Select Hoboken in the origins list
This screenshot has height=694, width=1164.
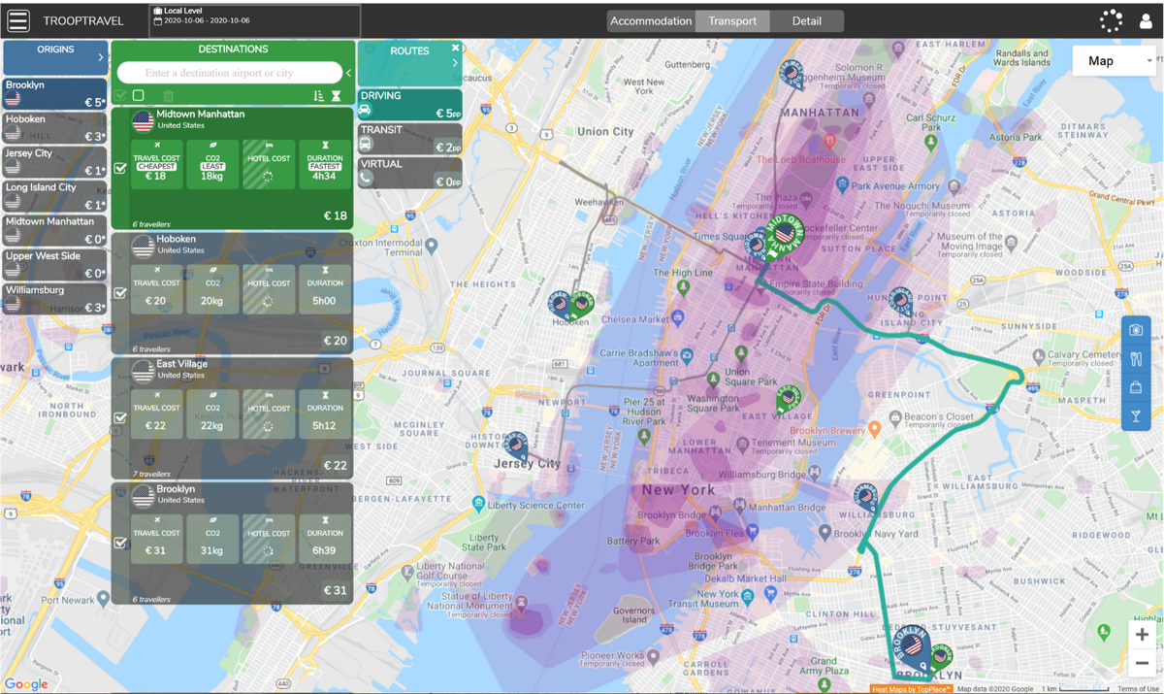click(54, 128)
